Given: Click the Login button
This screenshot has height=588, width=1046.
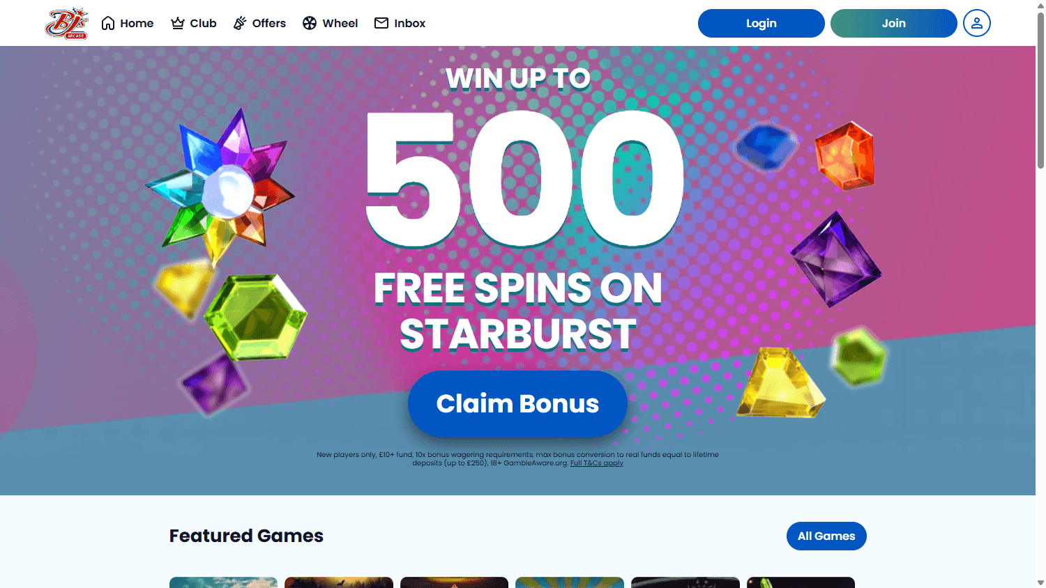Looking at the screenshot, I should [761, 23].
